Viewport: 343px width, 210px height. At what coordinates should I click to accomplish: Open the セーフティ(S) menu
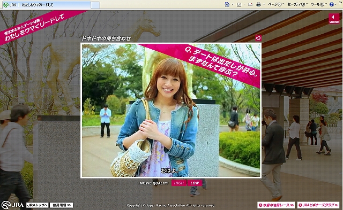click(297, 4)
